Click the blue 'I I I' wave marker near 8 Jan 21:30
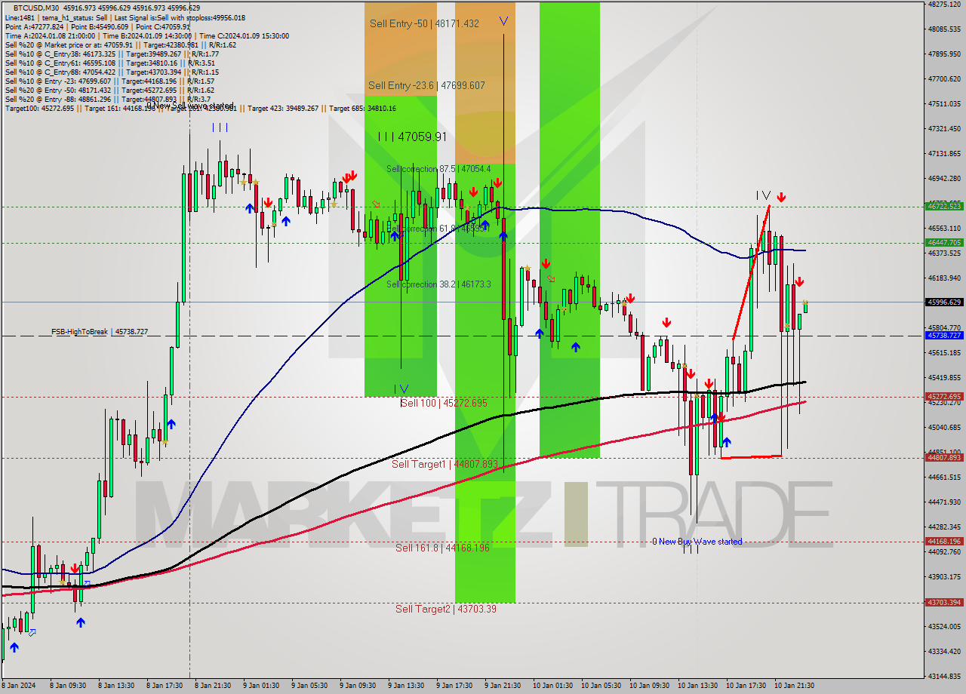Screen dimensions: 966x694 point(220,127)
